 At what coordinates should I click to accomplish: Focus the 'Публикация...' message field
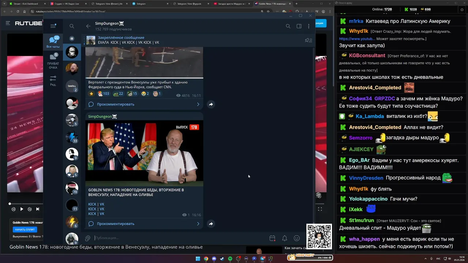(179, 238)
